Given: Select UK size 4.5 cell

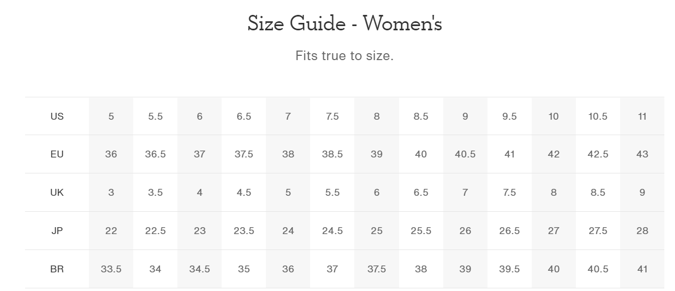Looking at the screenshot, I should (243, 193).
